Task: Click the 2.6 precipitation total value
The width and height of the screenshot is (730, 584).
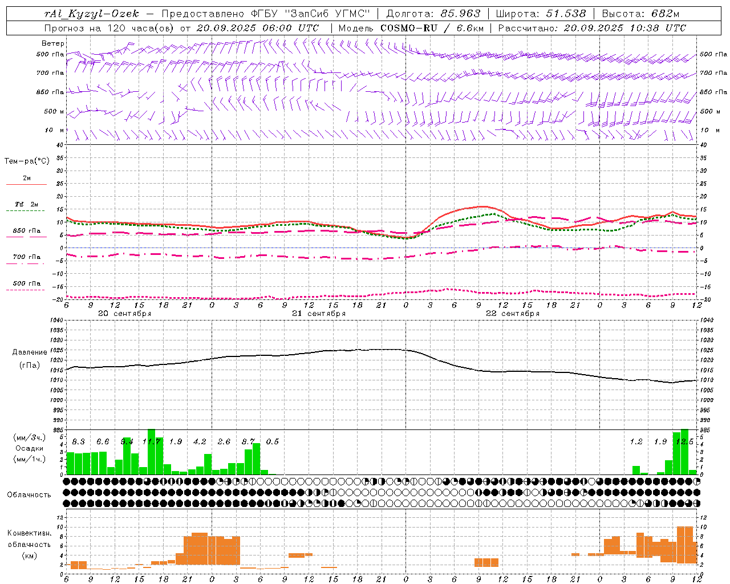Action: [224, 441]
